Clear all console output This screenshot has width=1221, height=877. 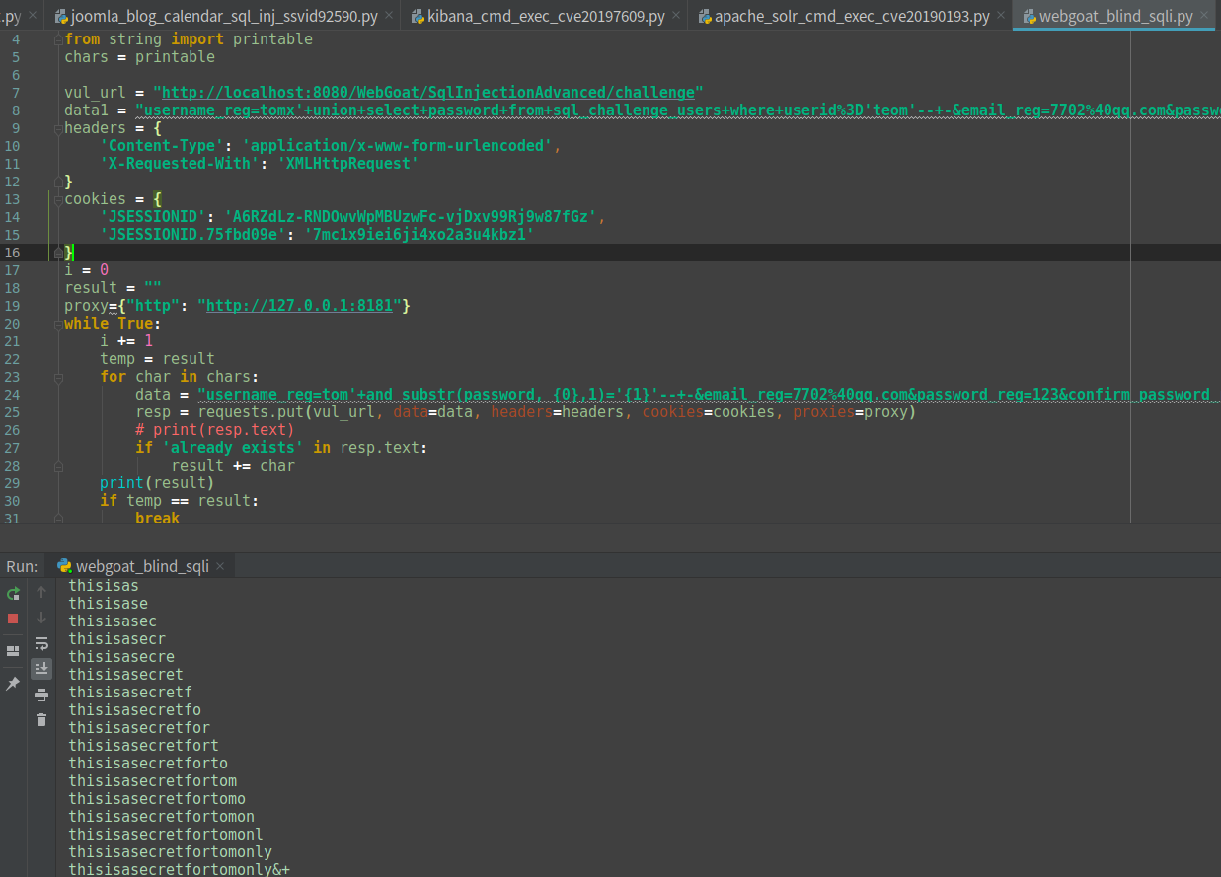[x=41, y=720]
